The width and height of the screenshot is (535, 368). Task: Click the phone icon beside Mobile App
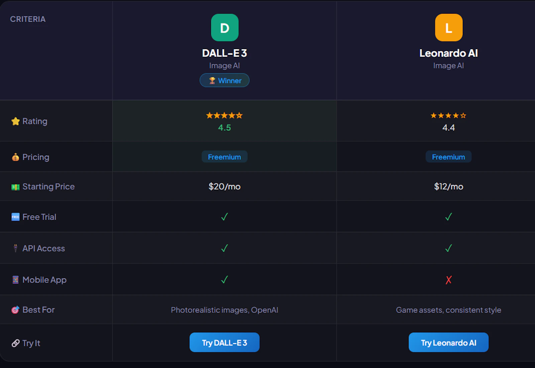(x=15, y=280)
